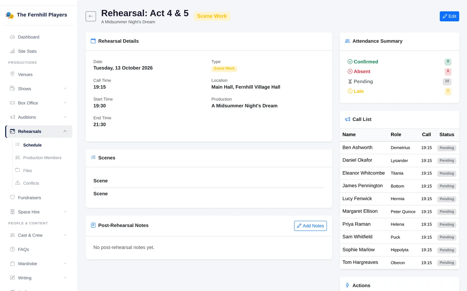Open Site Stats bar chart icon
Screen dimensions: 467x291
[12, 51]
